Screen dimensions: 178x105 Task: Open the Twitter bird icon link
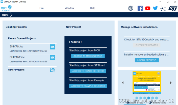155,8
